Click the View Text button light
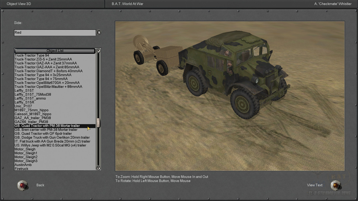 (x=335, y=185)
